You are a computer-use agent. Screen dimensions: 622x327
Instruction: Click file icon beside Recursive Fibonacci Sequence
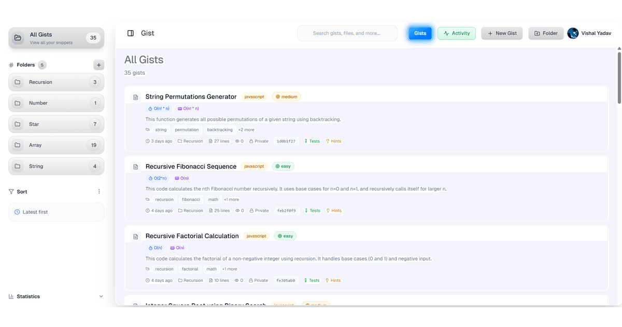pos(135,167)
